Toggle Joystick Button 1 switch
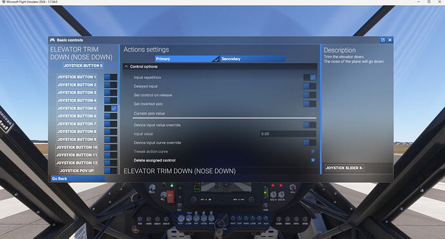This screenshot has height=239, width=445. (111, 77)
